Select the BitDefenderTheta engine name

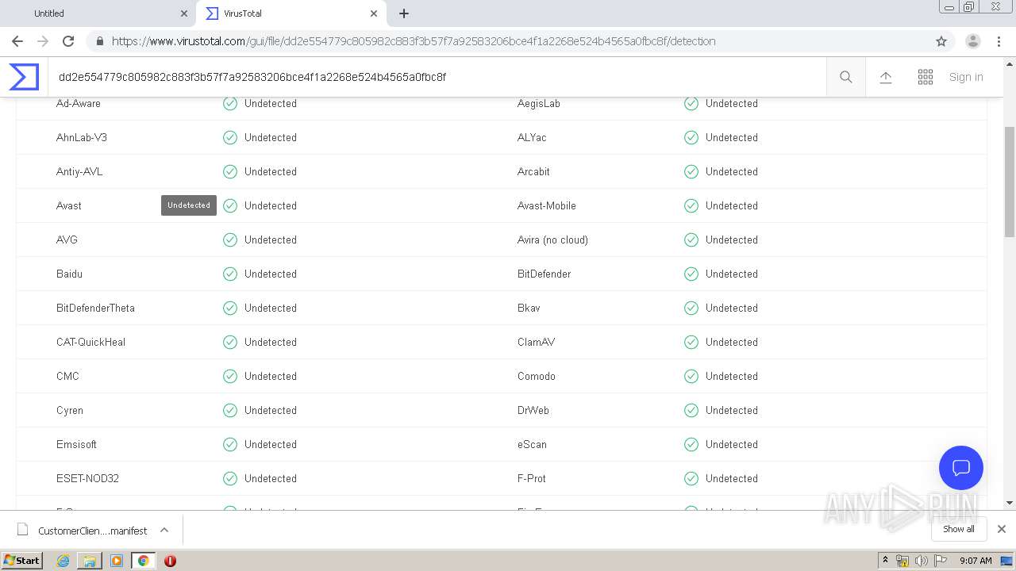[95, 308]
